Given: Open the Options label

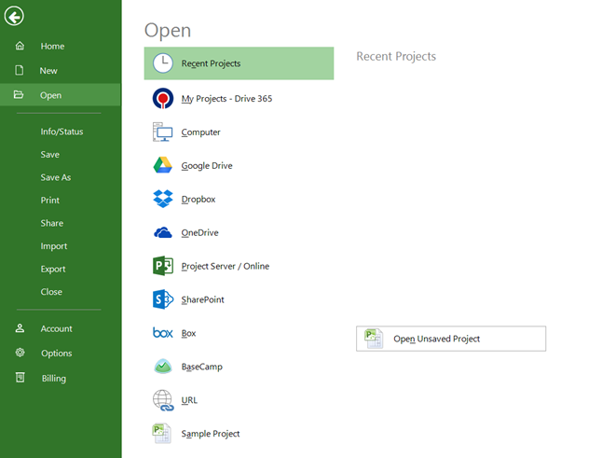Looking at the screenshot, I should [57, 354].
